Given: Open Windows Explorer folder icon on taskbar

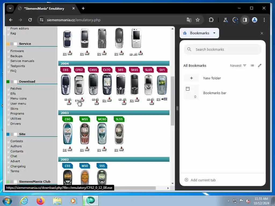Looking at the screenshot, I should coord(57,201).
